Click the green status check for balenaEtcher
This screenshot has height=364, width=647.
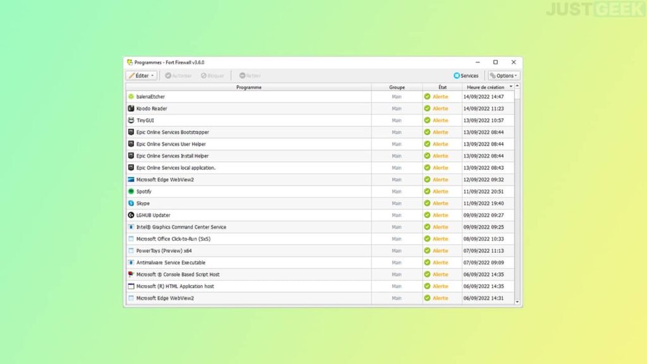[x=427, y=97]
